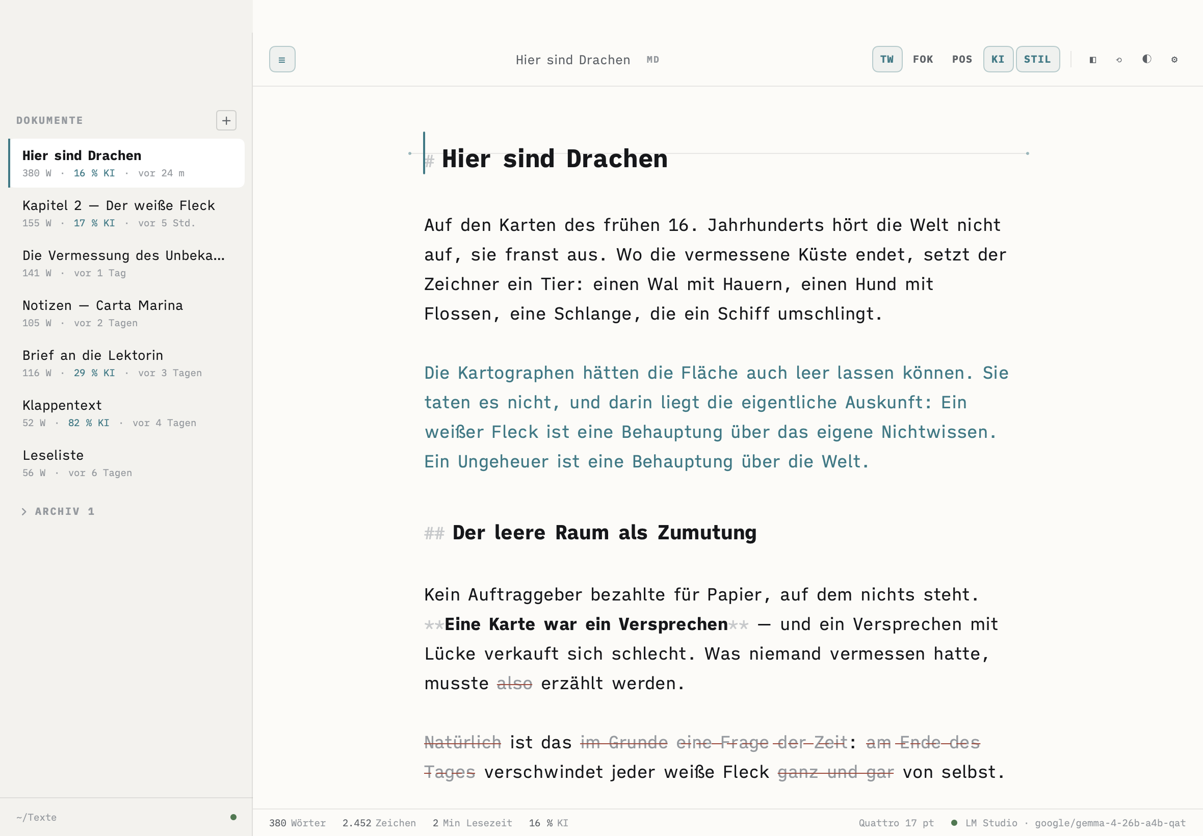This screenshot has height=836, width=1203.
Task: Open document Hier sind Drachen in sidebar
Action: tap(127, 163)
